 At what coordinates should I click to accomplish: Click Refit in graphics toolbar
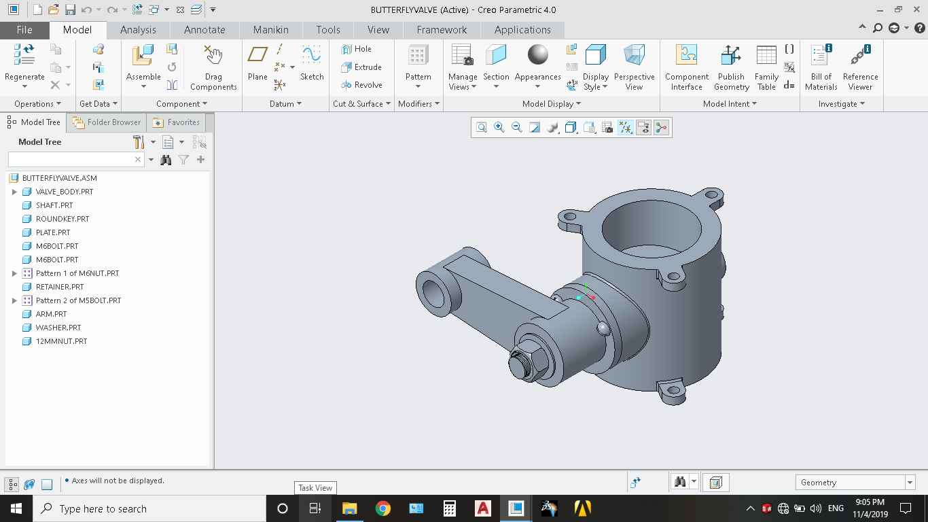(482, 128)
